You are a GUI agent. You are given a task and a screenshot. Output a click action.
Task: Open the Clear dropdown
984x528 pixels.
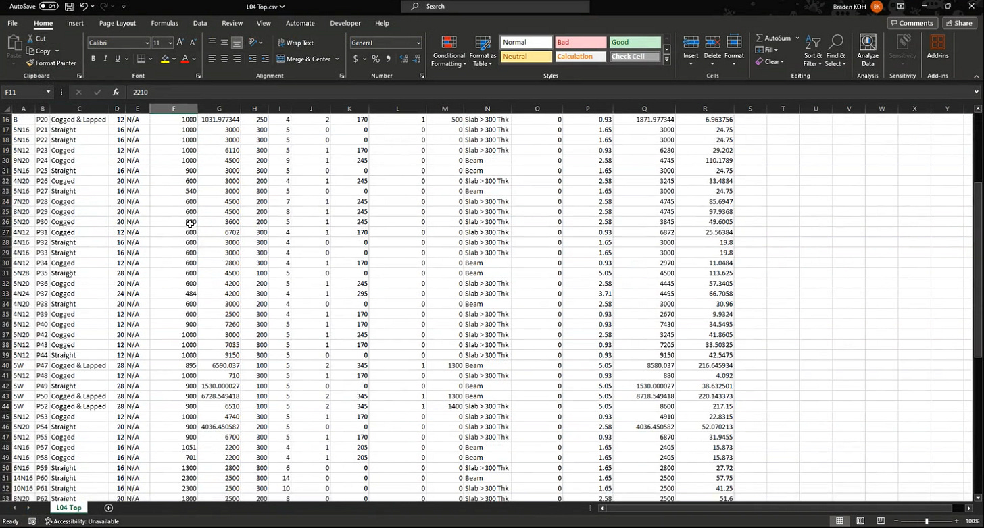point(770,62)
